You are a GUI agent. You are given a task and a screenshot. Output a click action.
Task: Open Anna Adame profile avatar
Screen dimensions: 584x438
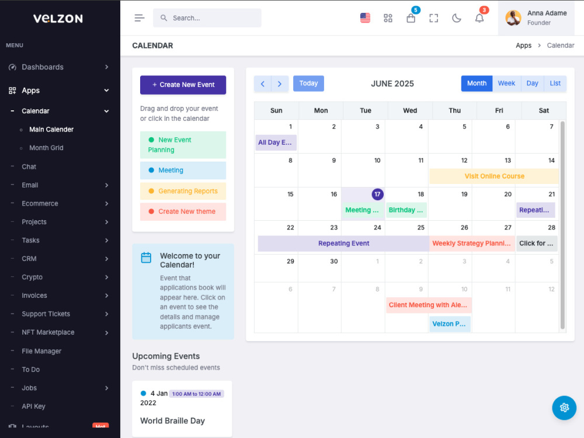(513, 18)
